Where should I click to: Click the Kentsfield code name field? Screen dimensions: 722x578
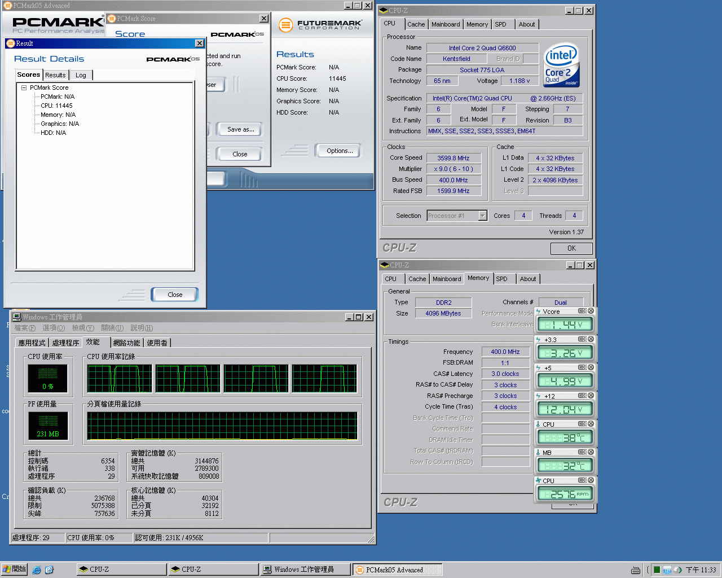pos(456,59)
